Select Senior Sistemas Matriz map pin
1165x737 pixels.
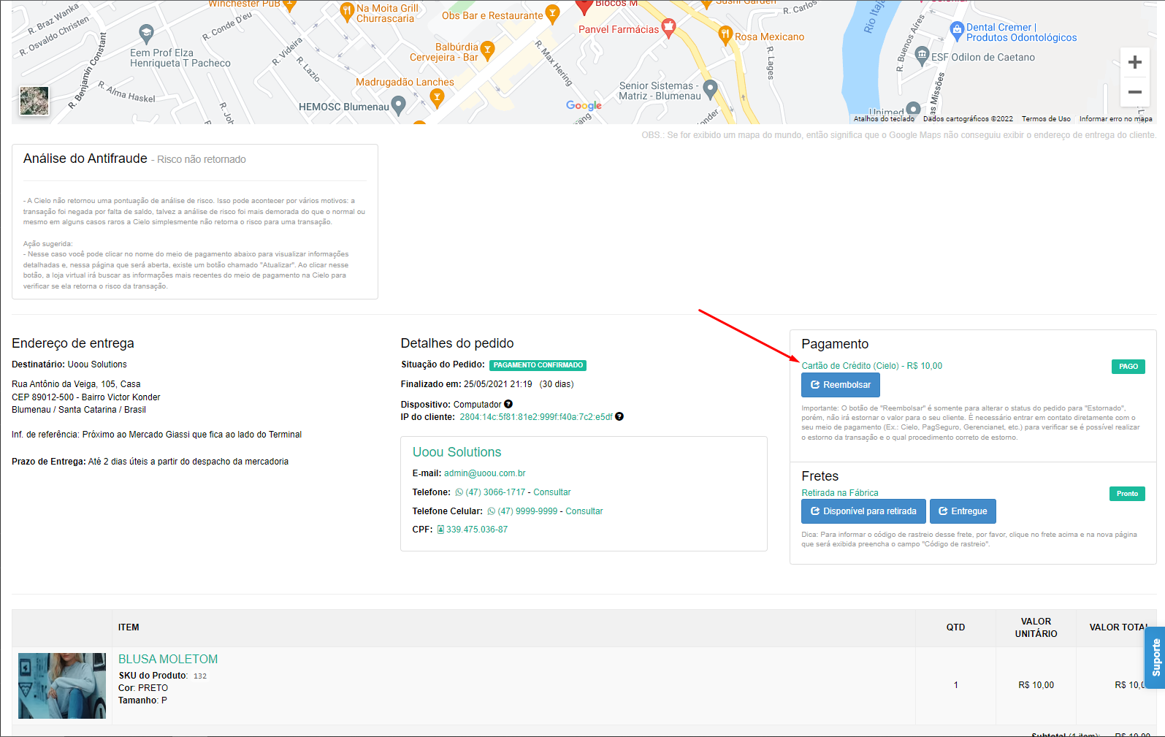[710, 89]
